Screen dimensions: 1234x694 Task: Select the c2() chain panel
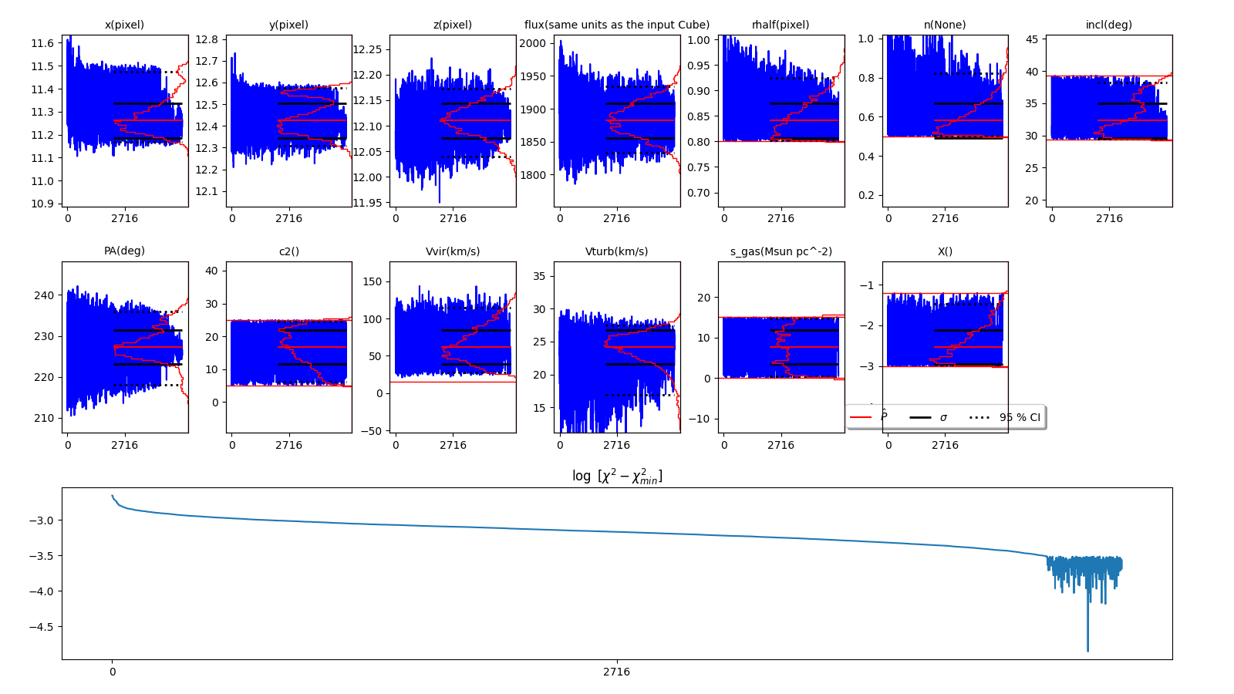288,347
